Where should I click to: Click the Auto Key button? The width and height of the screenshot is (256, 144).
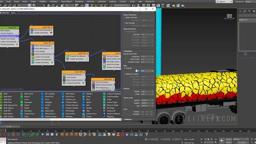(228, 139)
